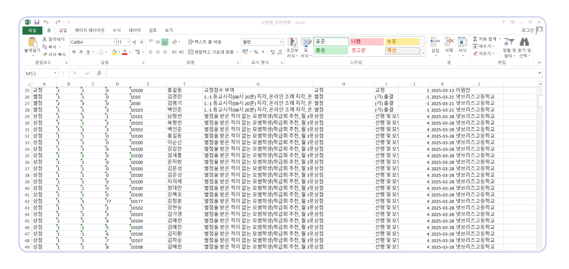
Task: Click the Paste (붙여넣기) clipboard icon
Action: (x=33, y=42)
